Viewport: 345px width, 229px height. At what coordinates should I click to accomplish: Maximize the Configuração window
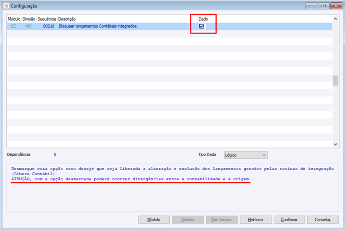324,6
